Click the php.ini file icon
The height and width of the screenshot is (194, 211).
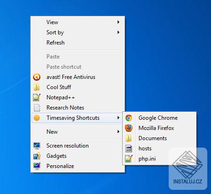coord(129,159)
